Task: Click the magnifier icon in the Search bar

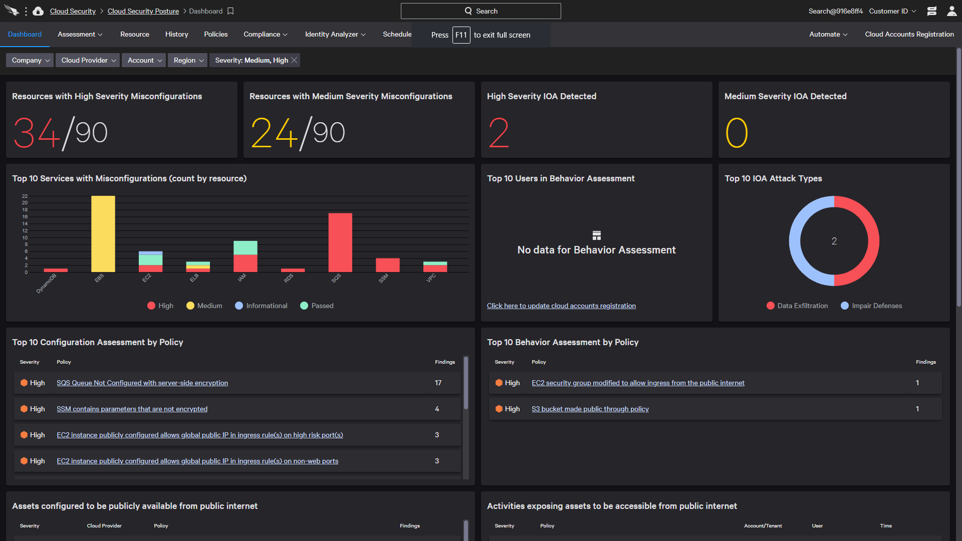Action: pyautogui.click(x=468, y=11)
